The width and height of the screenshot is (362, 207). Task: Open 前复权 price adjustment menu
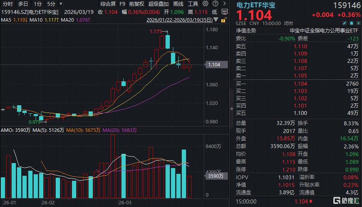tap(137, 4)
